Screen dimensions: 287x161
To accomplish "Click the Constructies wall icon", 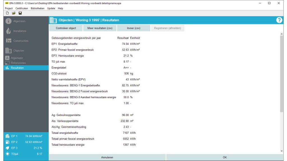I will tap(9, 41).
